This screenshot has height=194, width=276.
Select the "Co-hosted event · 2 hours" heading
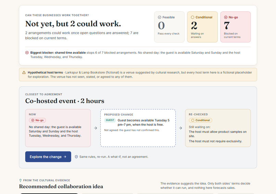tap(65, 101)
